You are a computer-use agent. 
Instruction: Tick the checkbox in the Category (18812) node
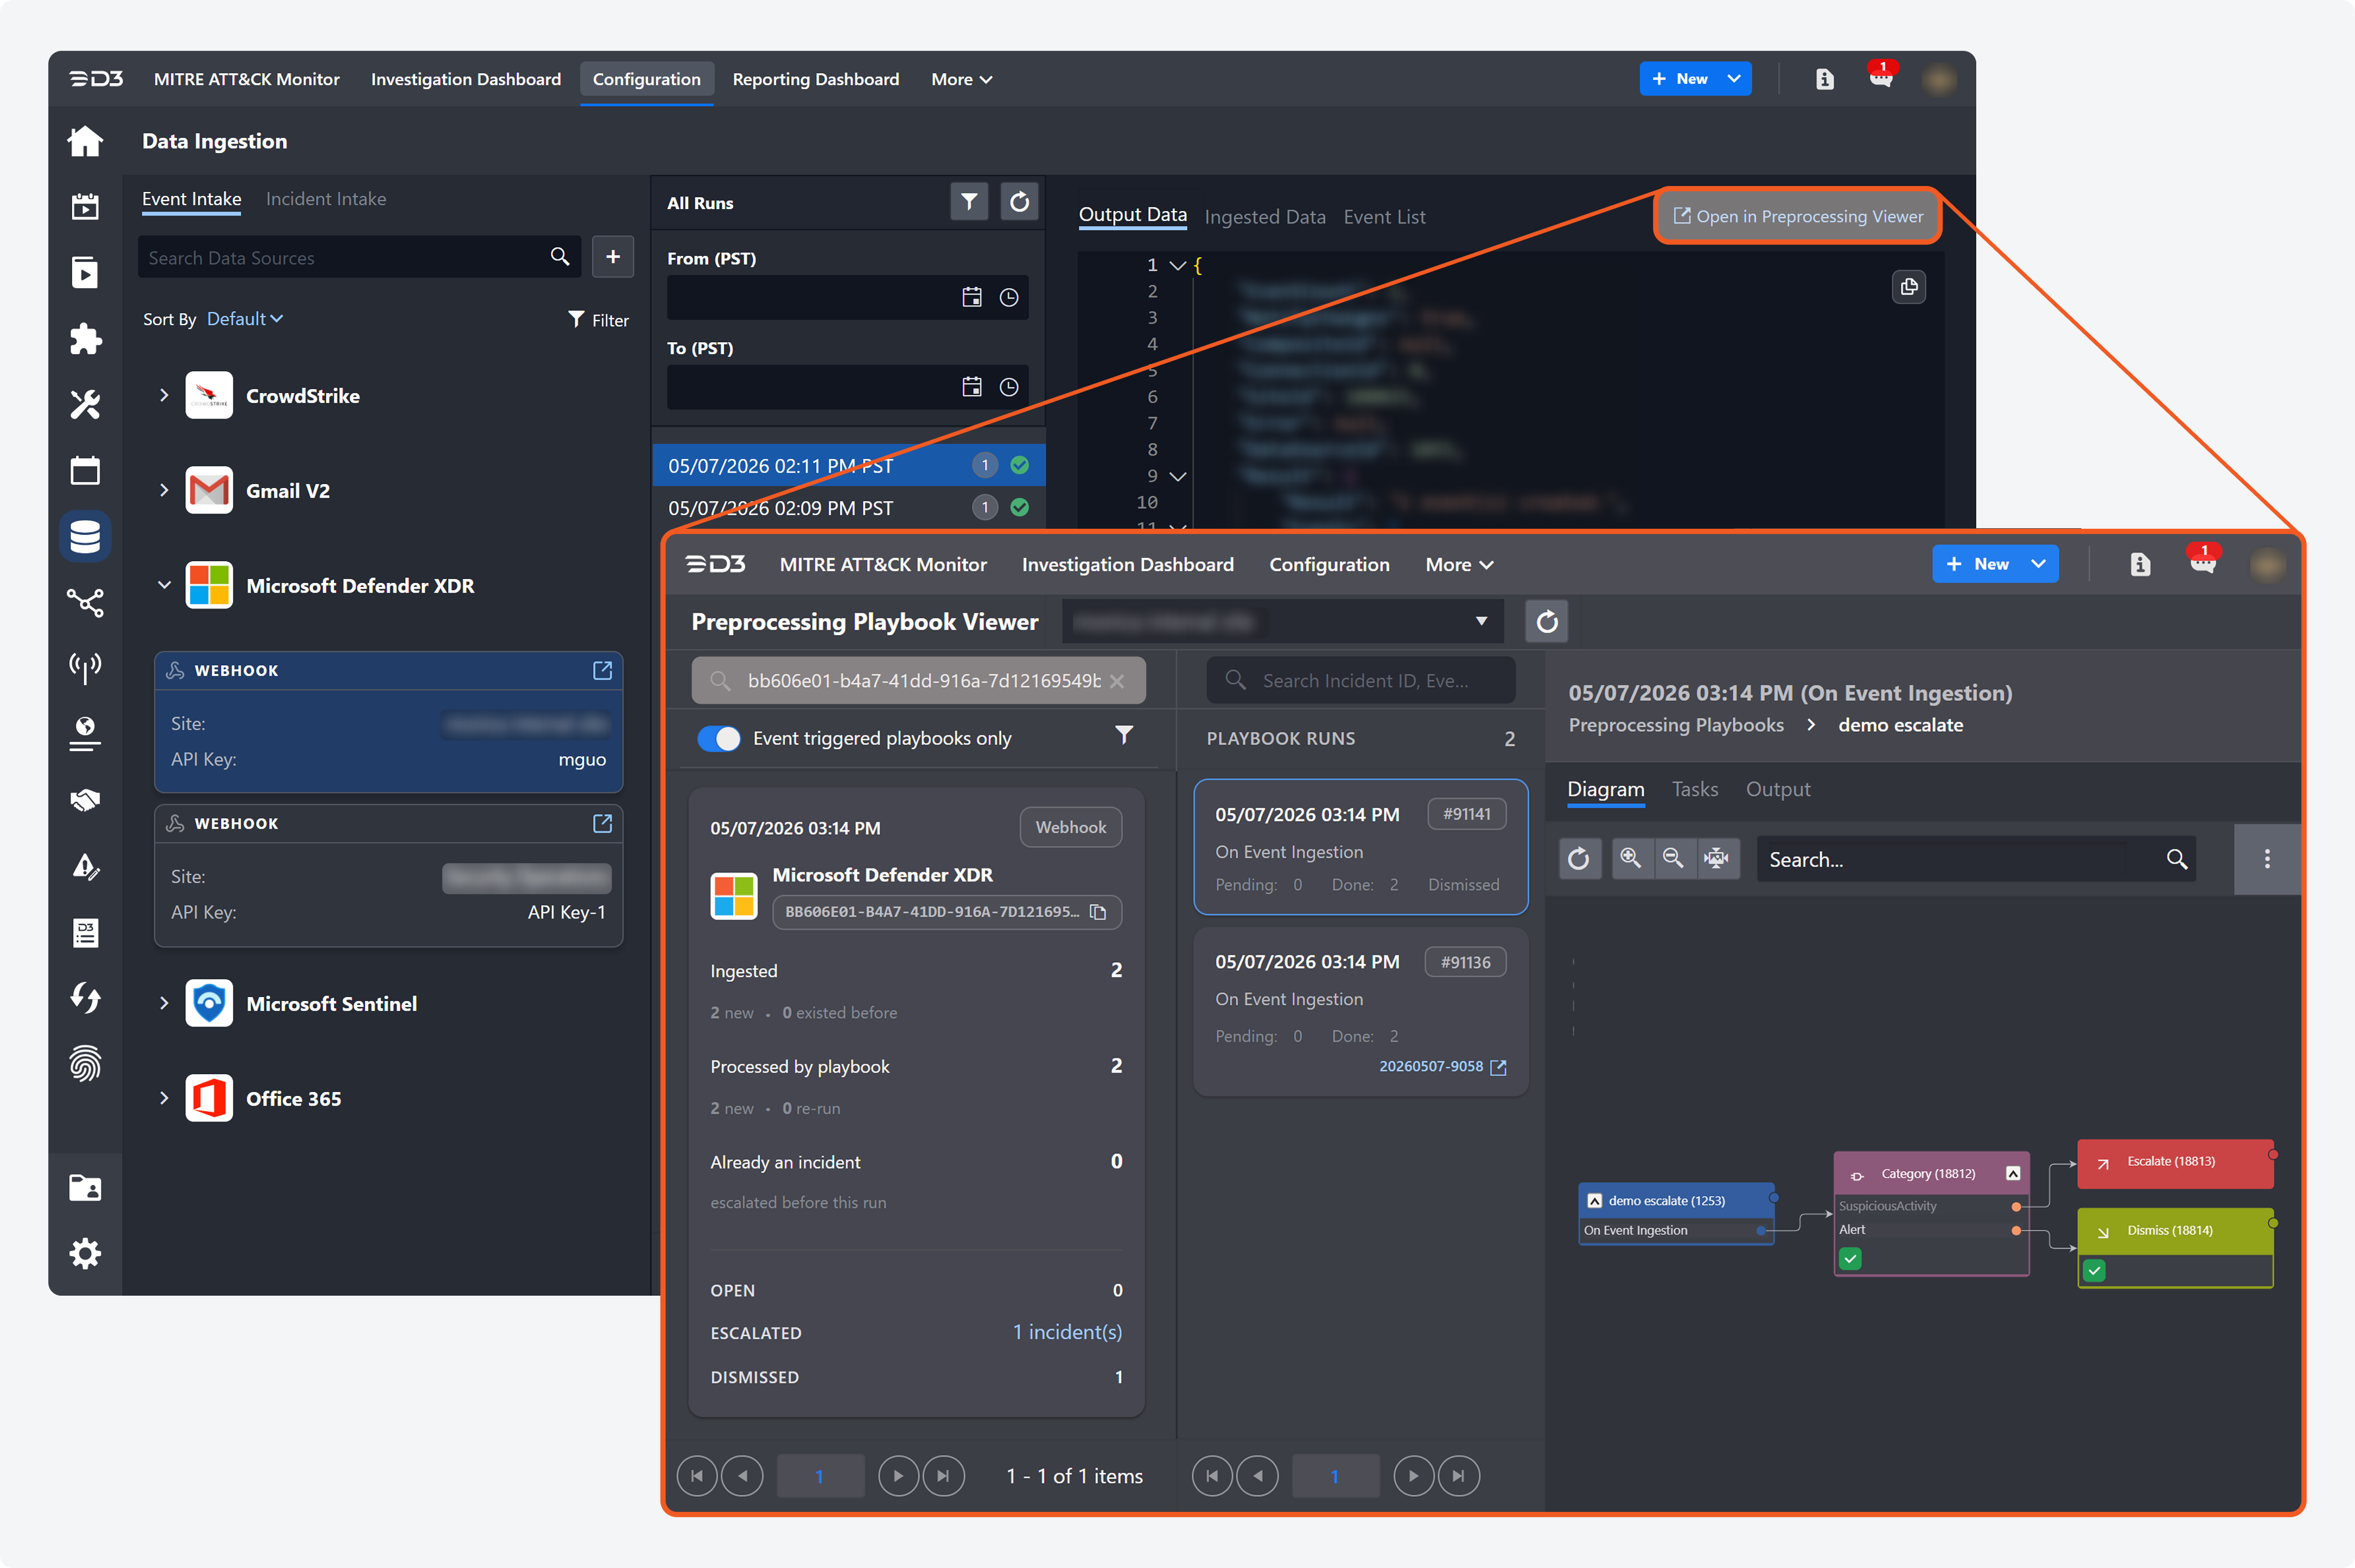(x=1850, y=1258)
